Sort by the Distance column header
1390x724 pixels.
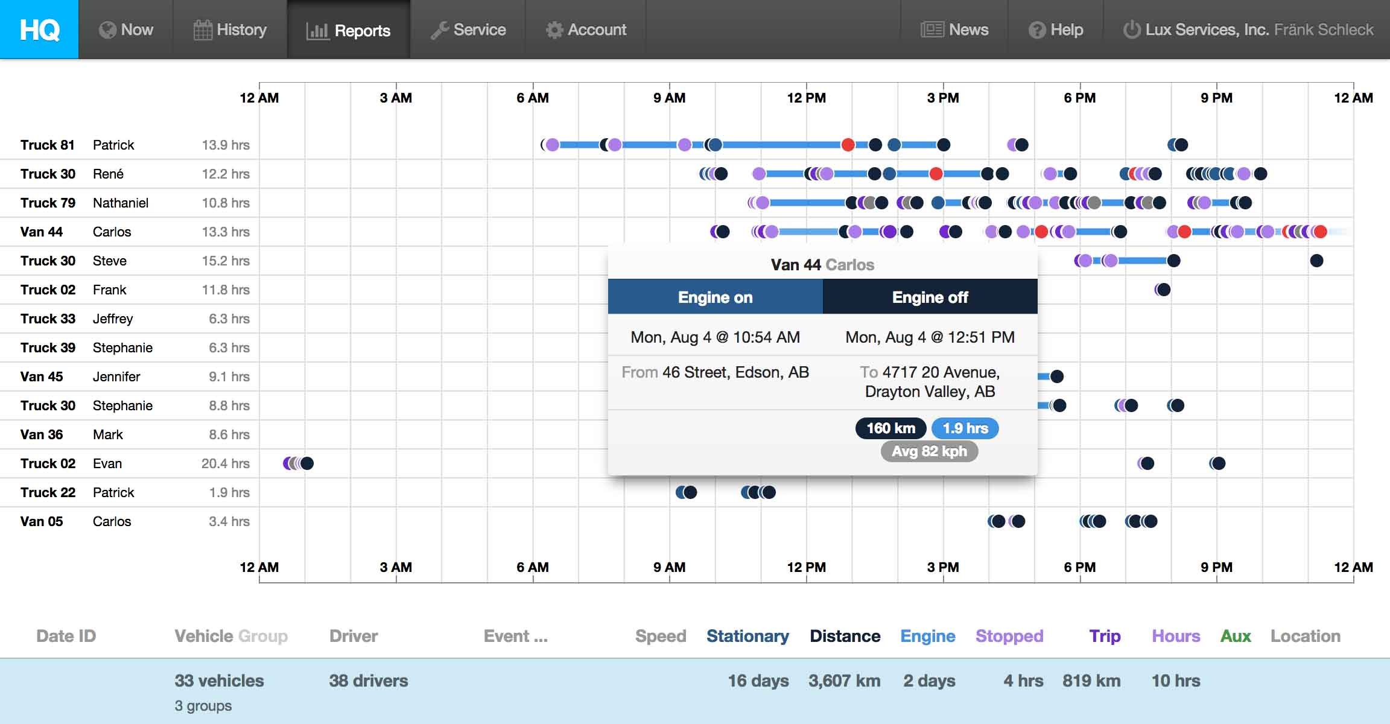[845, 636]
